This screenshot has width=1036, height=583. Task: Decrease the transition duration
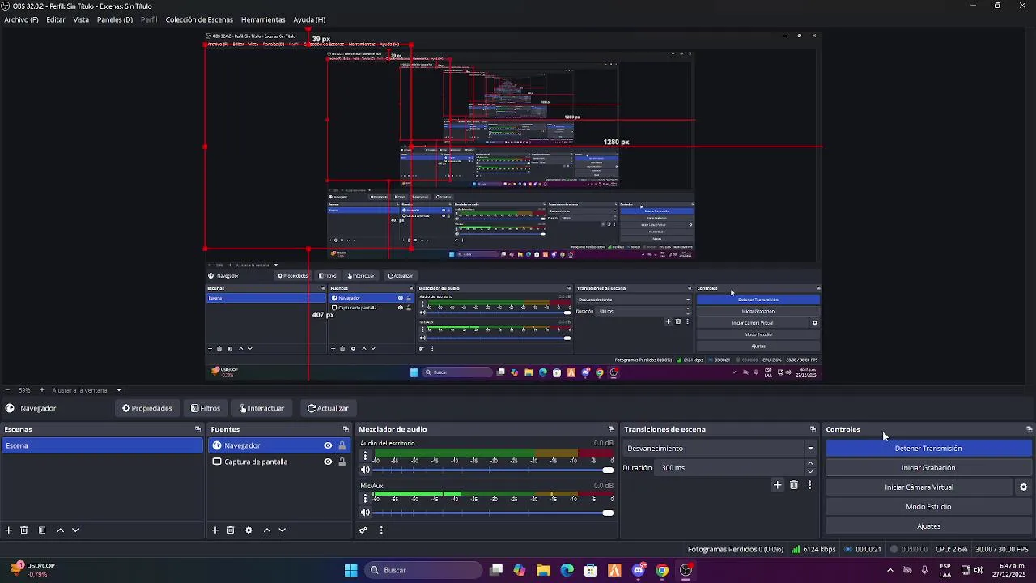810,471
